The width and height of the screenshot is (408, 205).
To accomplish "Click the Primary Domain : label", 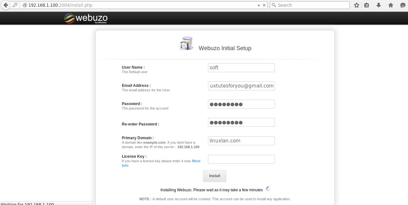I will pyautogui.click(x=138, y=138).
